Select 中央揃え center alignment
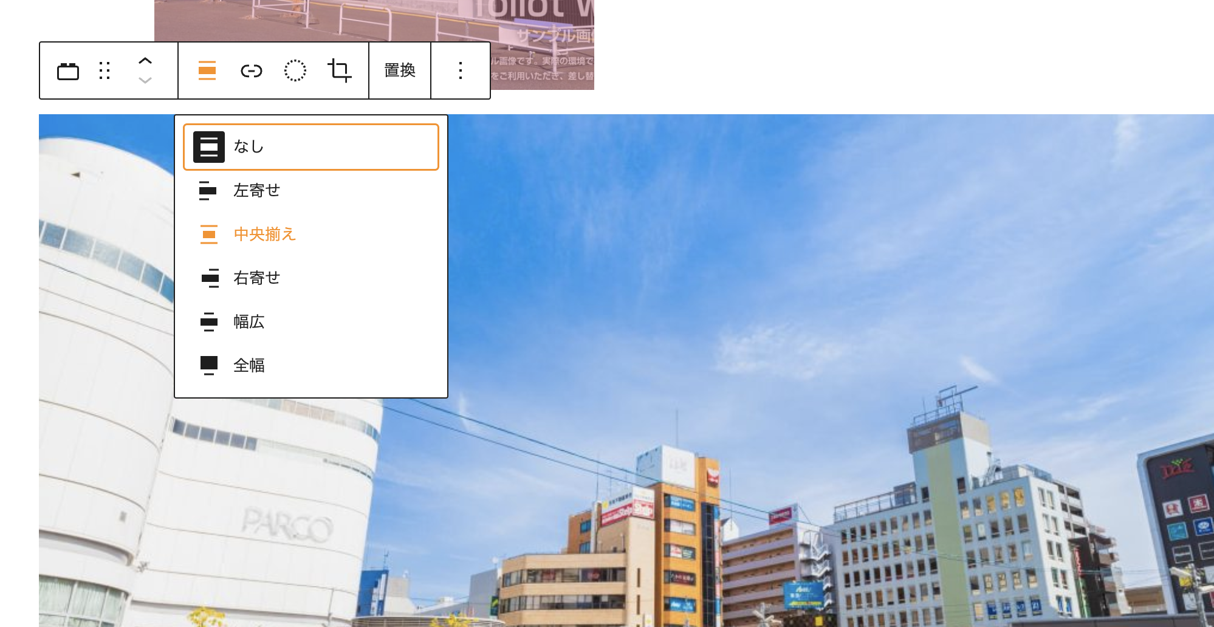Image resolution: width=1214 pixels, height=627 pixels. click(x=310, y=235)
